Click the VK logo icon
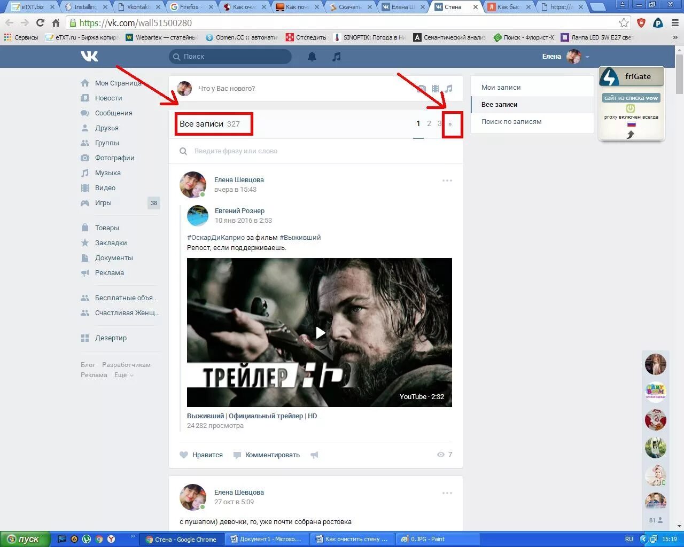 coord(89,56)
